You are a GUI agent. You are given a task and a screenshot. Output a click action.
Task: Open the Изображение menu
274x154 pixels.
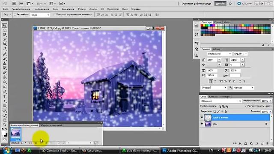(41, 9)
